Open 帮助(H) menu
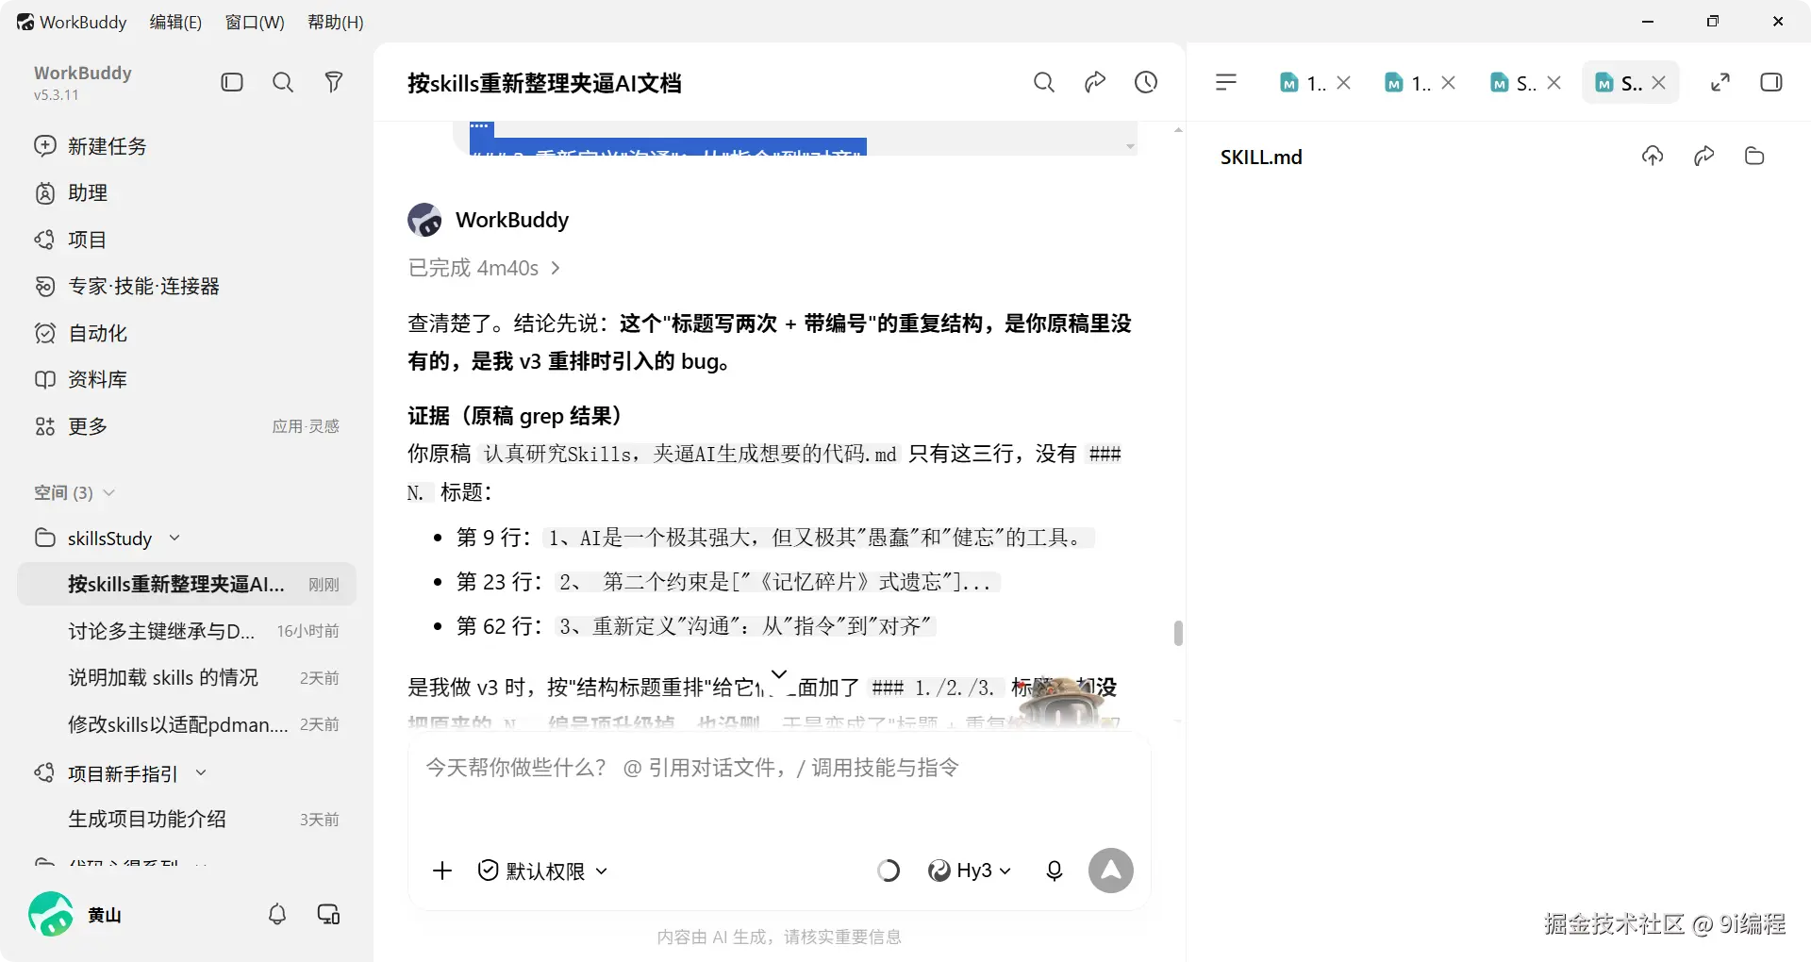The width and height of the screenshot is (1811, 962). (x=335, y=22)
